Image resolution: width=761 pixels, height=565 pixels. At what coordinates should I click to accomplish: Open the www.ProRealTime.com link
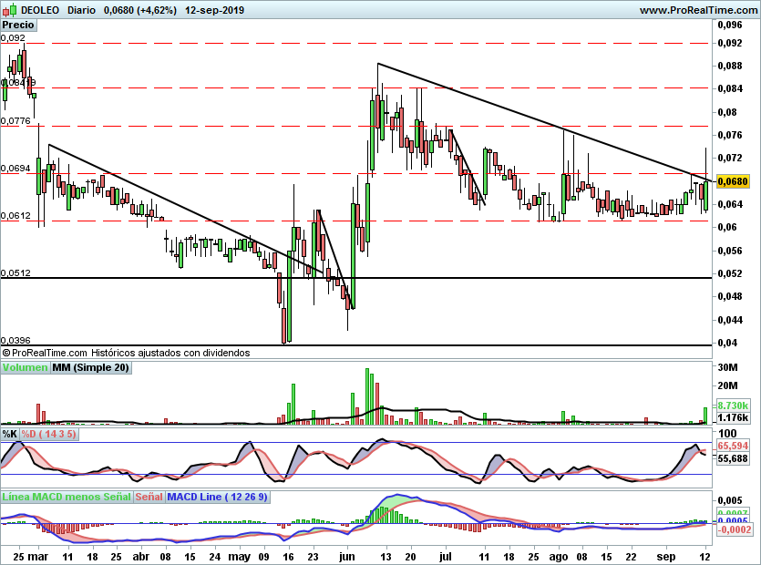coord(698,10)
